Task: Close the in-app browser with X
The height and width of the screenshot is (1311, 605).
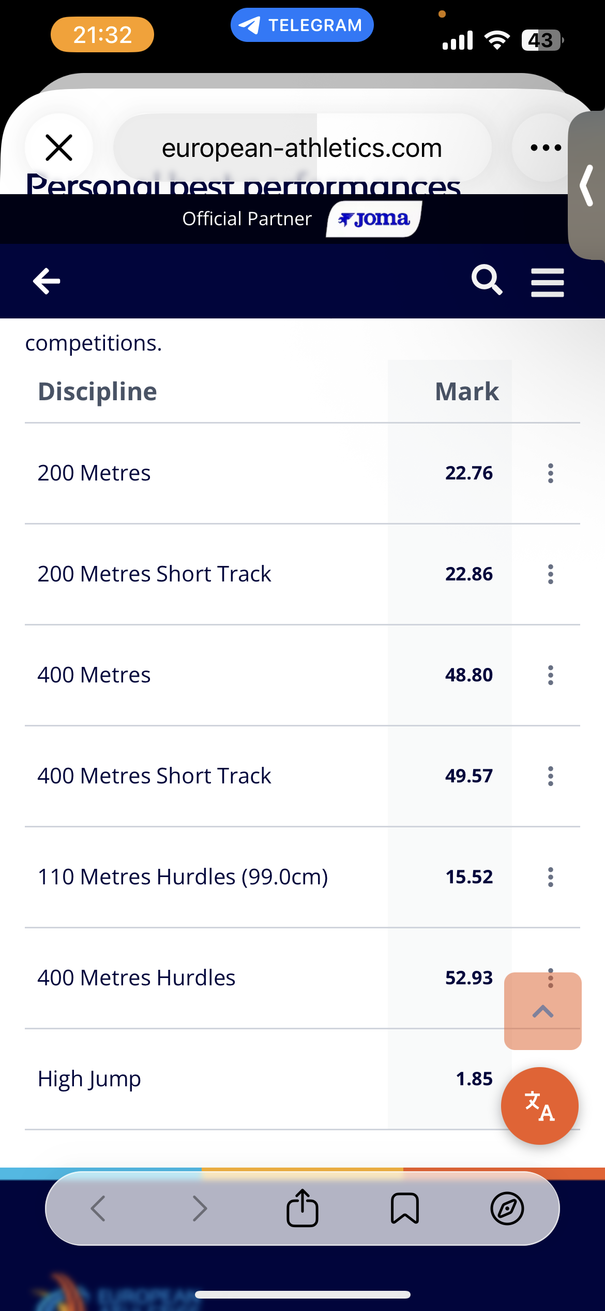Action: [x=59, y=148]
